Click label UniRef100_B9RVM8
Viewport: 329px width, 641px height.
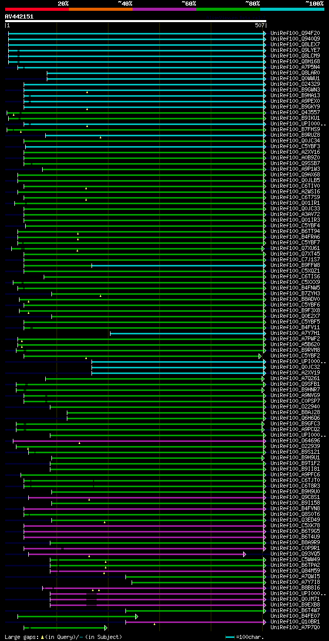(295, 350)
